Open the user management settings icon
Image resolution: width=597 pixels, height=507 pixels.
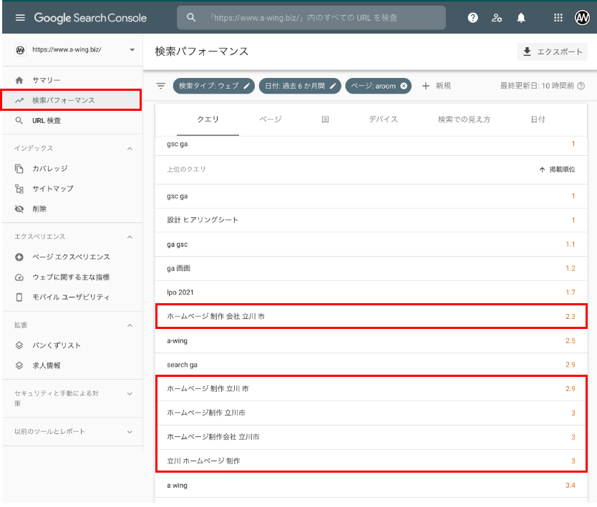tap(497, 18)
